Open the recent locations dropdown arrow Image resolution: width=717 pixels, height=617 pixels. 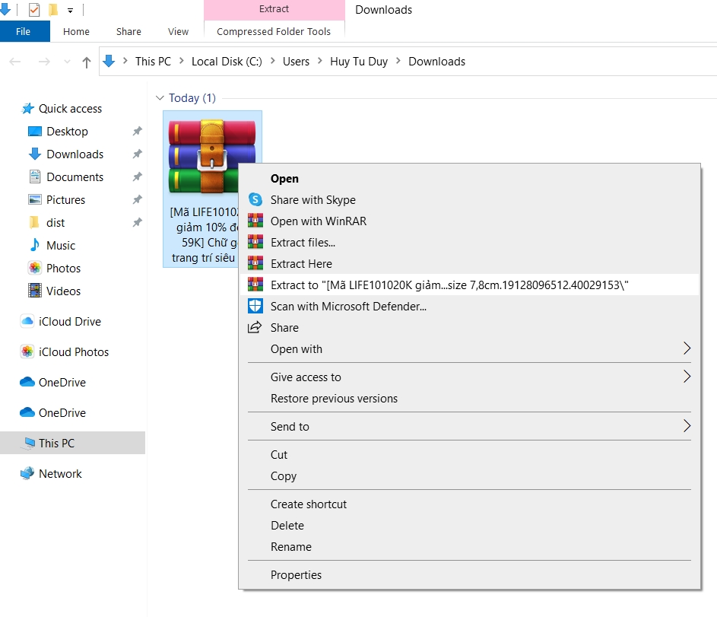(x=65, y=62)
